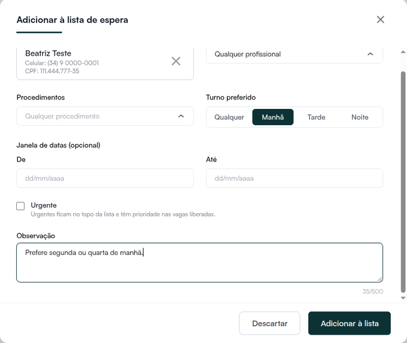The height and width of the screenshot is (343, 407).
Task: Click the Procedimentos label
Action: tap(41, 98)
